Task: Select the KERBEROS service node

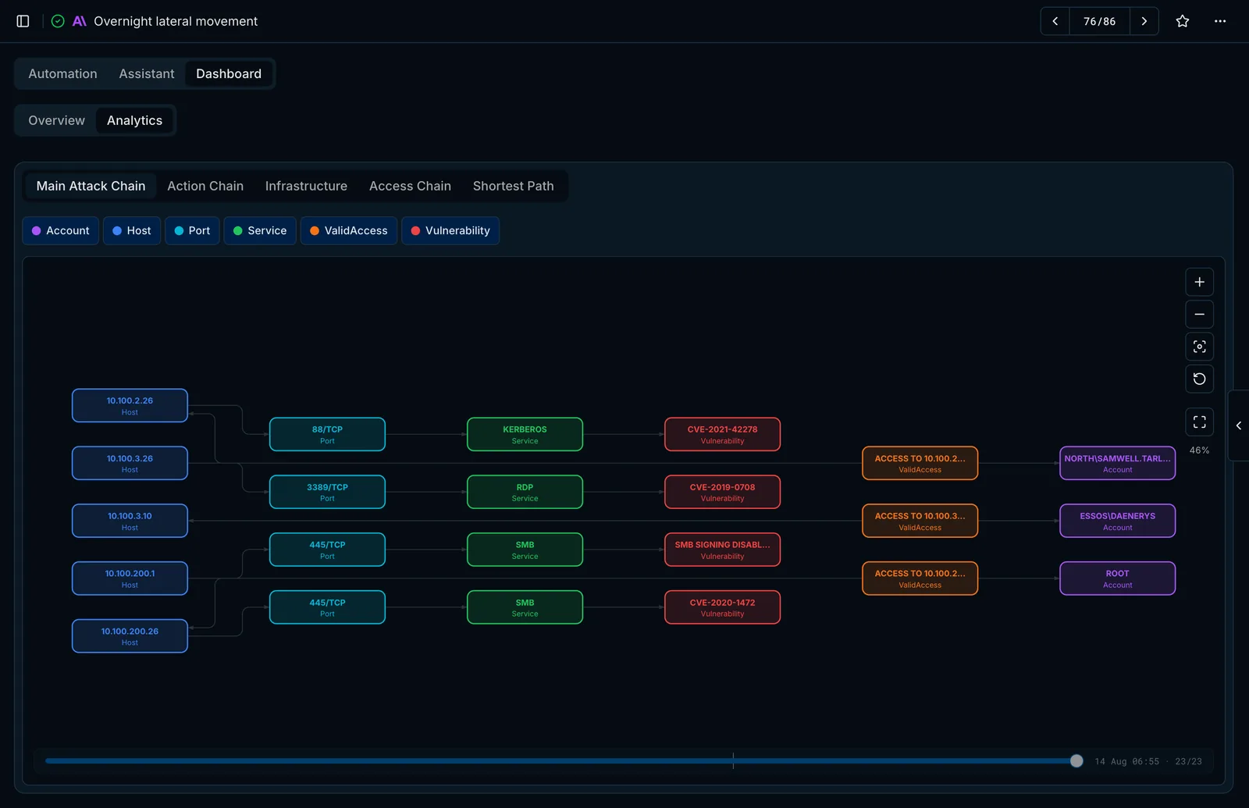Action: click(525, 434)
